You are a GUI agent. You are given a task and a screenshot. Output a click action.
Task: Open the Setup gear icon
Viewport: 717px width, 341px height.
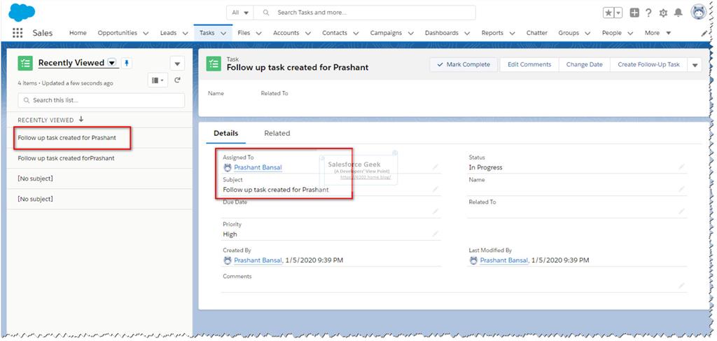click(663, 13)
